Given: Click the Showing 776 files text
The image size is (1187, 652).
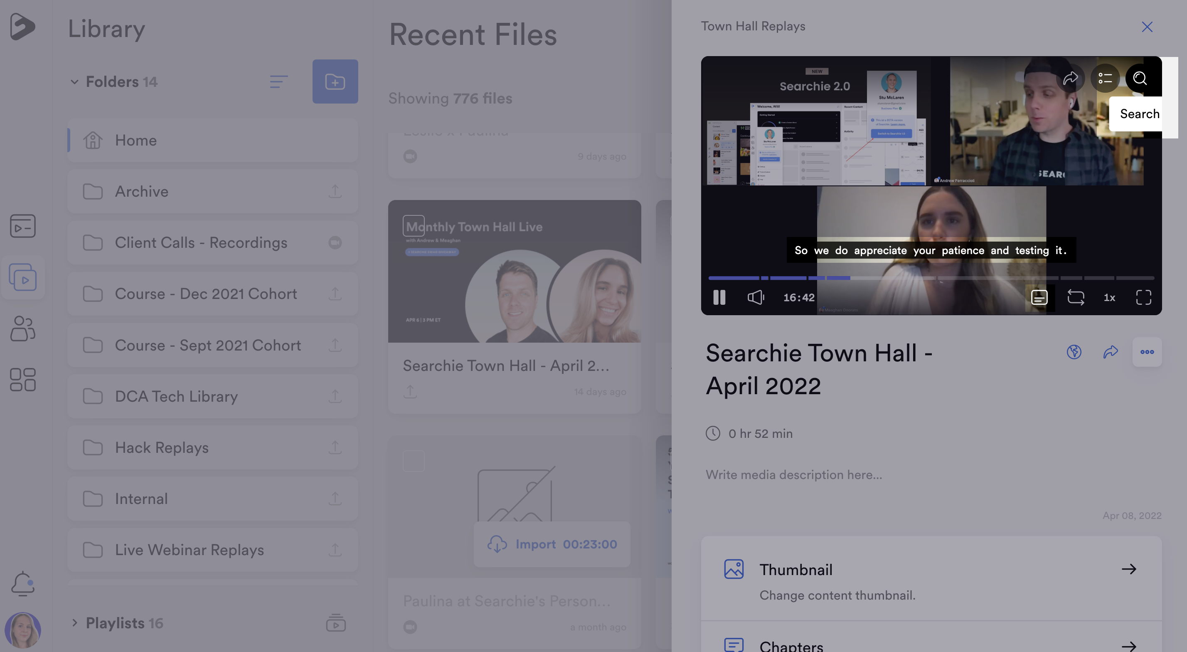Looking at the screenshot, I should [450, 98].
